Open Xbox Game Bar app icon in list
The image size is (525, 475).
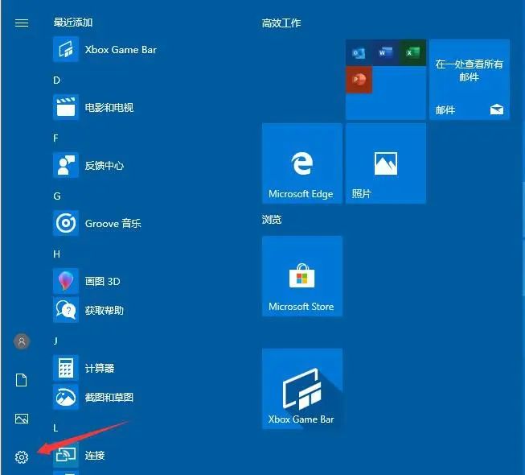coord(66,50)
